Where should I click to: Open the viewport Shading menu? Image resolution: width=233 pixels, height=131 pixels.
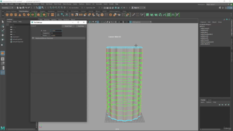point(47,20)
